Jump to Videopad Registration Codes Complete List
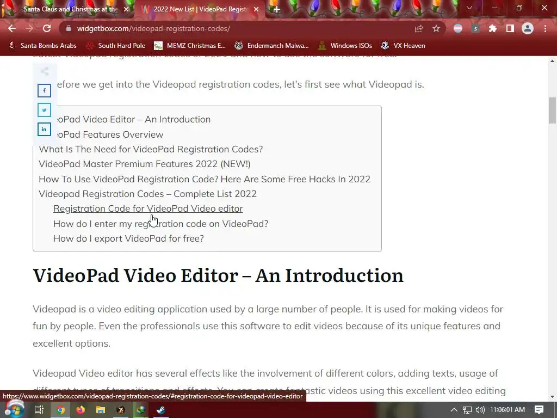The width and height of the screenshot is (557, 418). [147, 194]
